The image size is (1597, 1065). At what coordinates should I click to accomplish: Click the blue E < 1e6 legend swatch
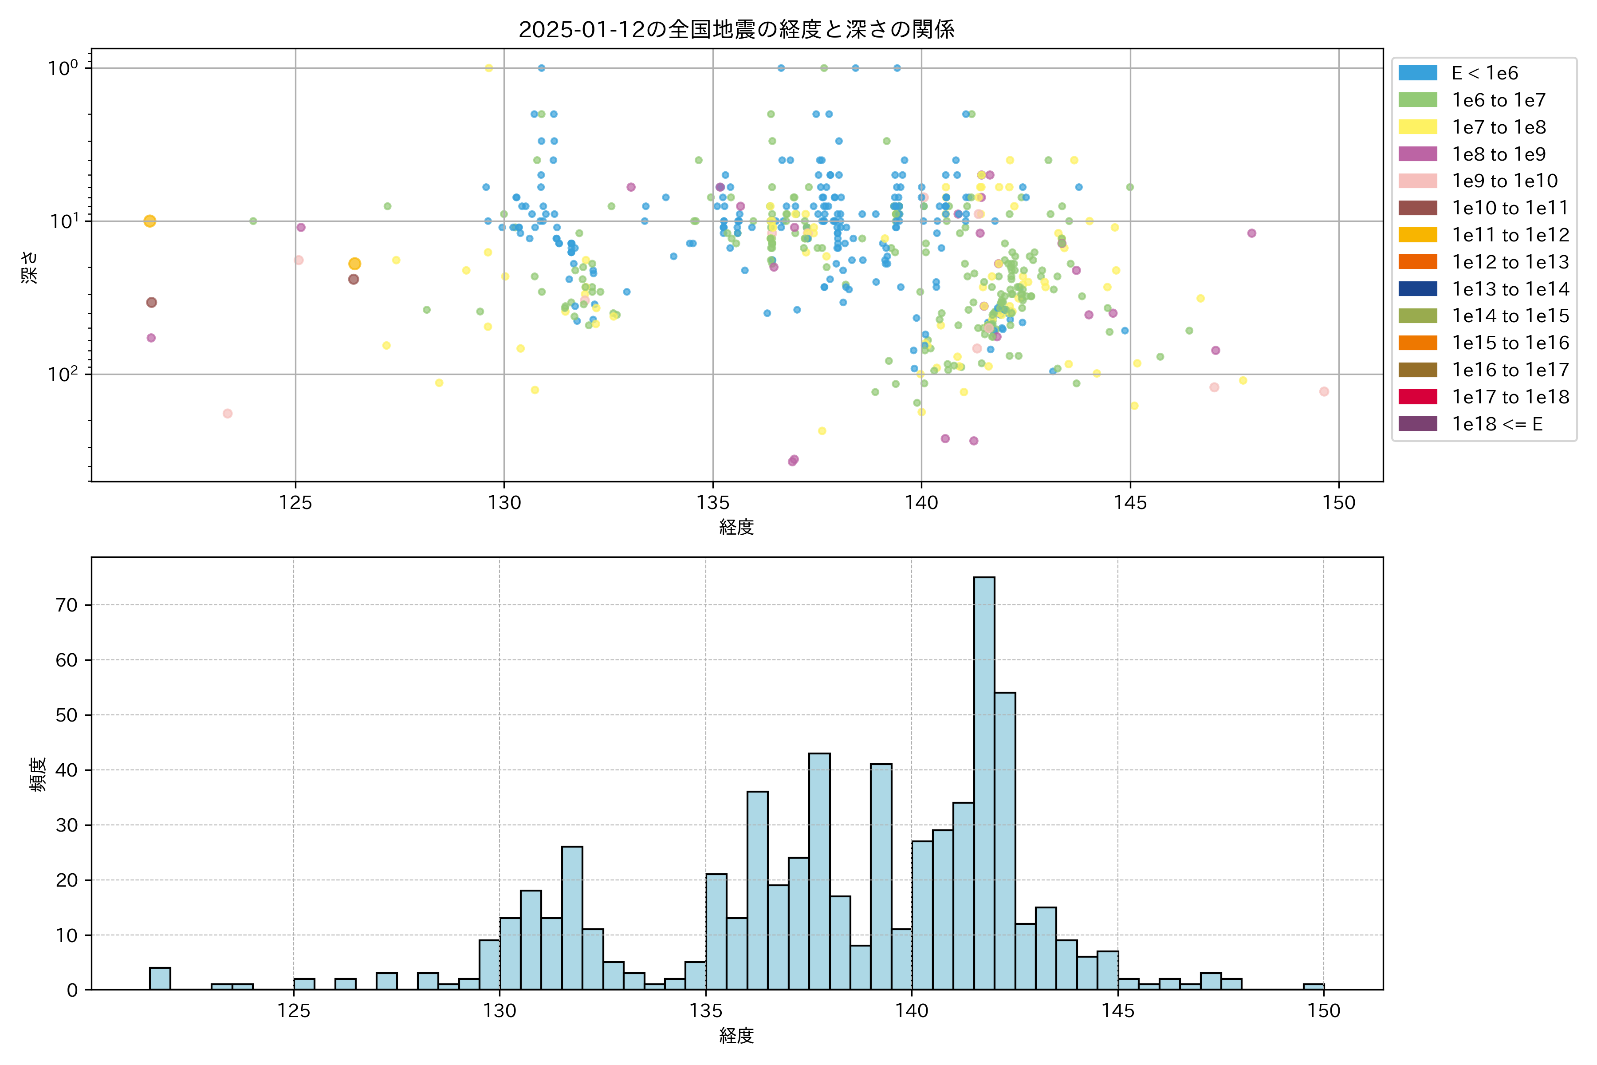click(x=1418, y=73)
